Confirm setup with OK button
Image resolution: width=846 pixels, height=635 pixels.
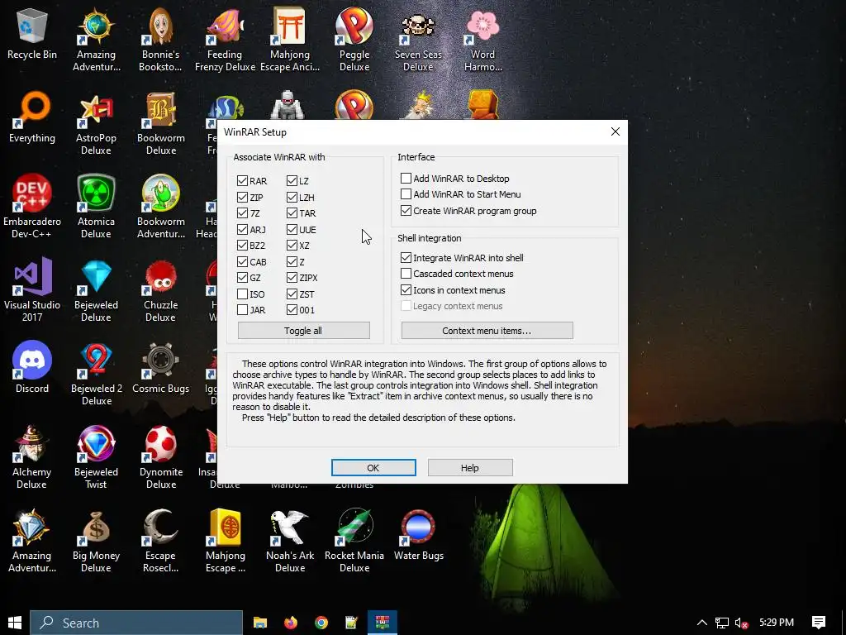pos(373,468)
